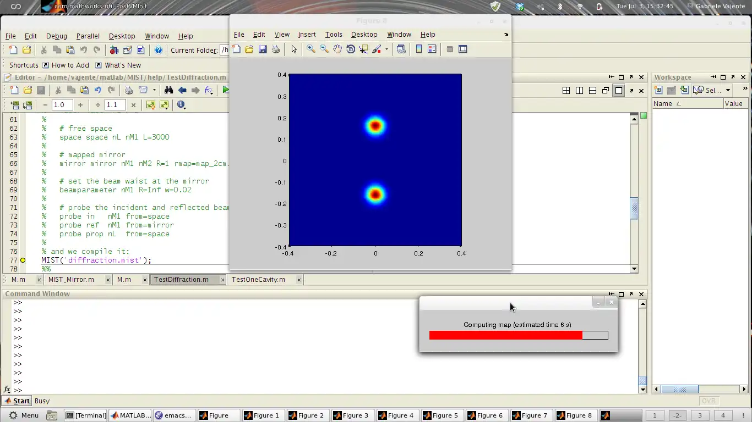This screenshot has height=422, width=752.
Task: Enable the Rotate 3D tool
Action: (x=351, y=49)
